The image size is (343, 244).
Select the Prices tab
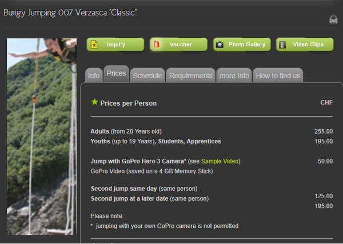[x=117, y=74]
